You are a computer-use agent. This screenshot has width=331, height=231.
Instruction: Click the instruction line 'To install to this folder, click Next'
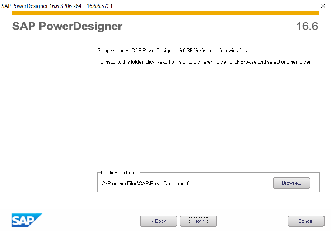(132, 62)
